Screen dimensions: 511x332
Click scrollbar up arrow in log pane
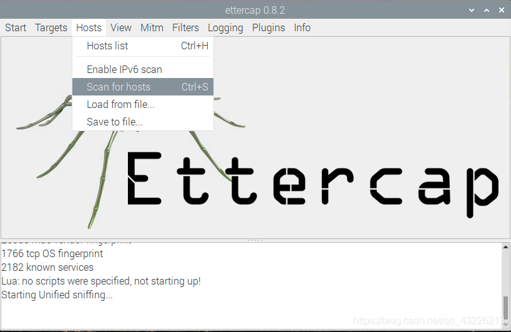505,247
